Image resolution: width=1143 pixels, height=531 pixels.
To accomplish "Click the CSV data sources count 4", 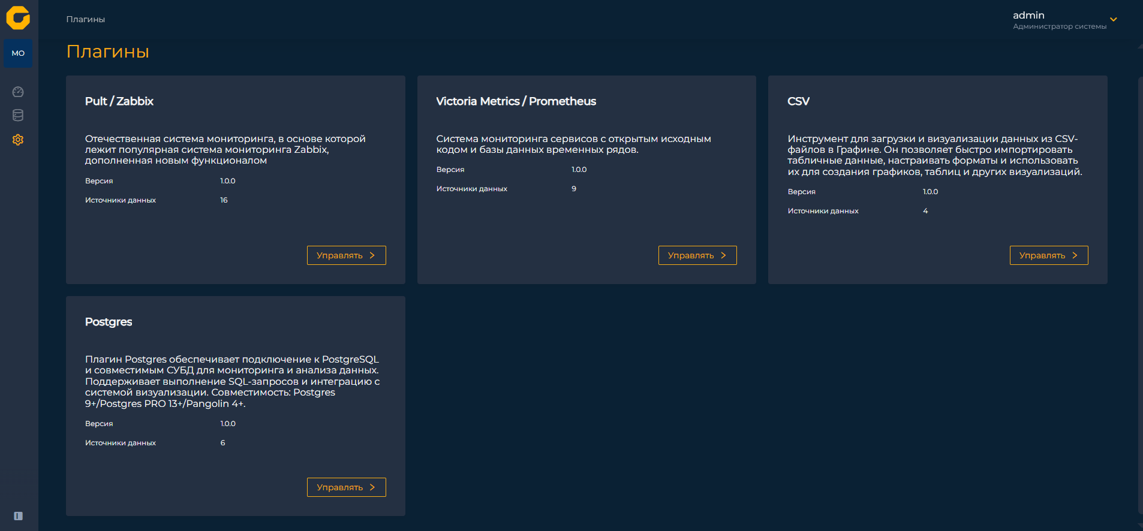I will [925, 211].
